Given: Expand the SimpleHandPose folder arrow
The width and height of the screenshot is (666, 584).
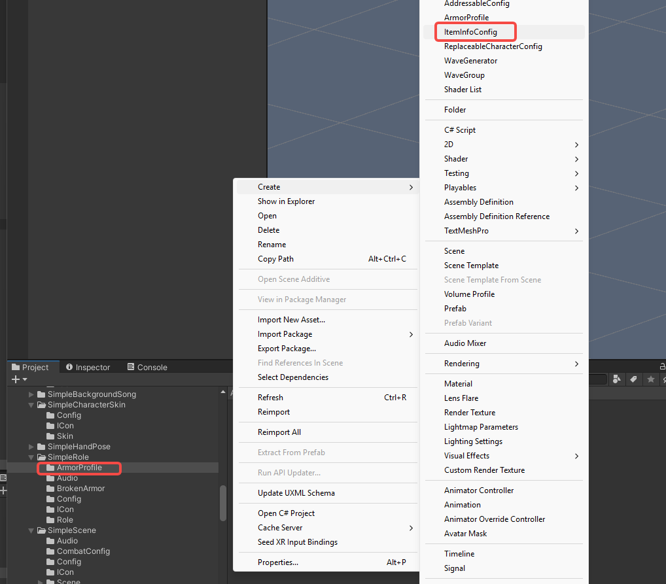Looking at the screenshot, I should pyautogui.click(x=31, y=447).
